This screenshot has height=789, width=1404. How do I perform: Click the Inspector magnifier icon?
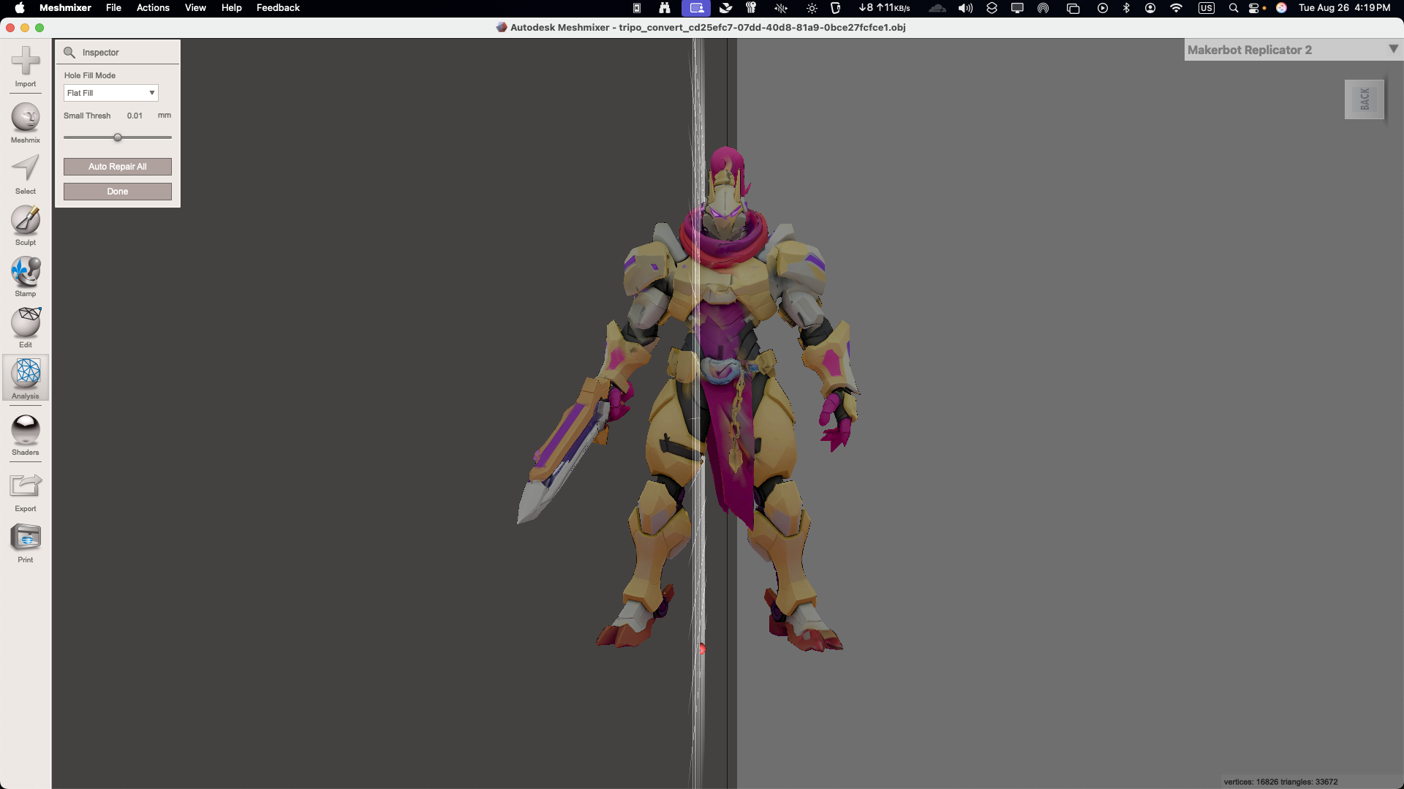[x=69, y=53]
